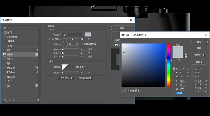The width and height of the screenshot is (210, 116).
Task: Click the plus icon beside 描边
Action: click(36, 50)
